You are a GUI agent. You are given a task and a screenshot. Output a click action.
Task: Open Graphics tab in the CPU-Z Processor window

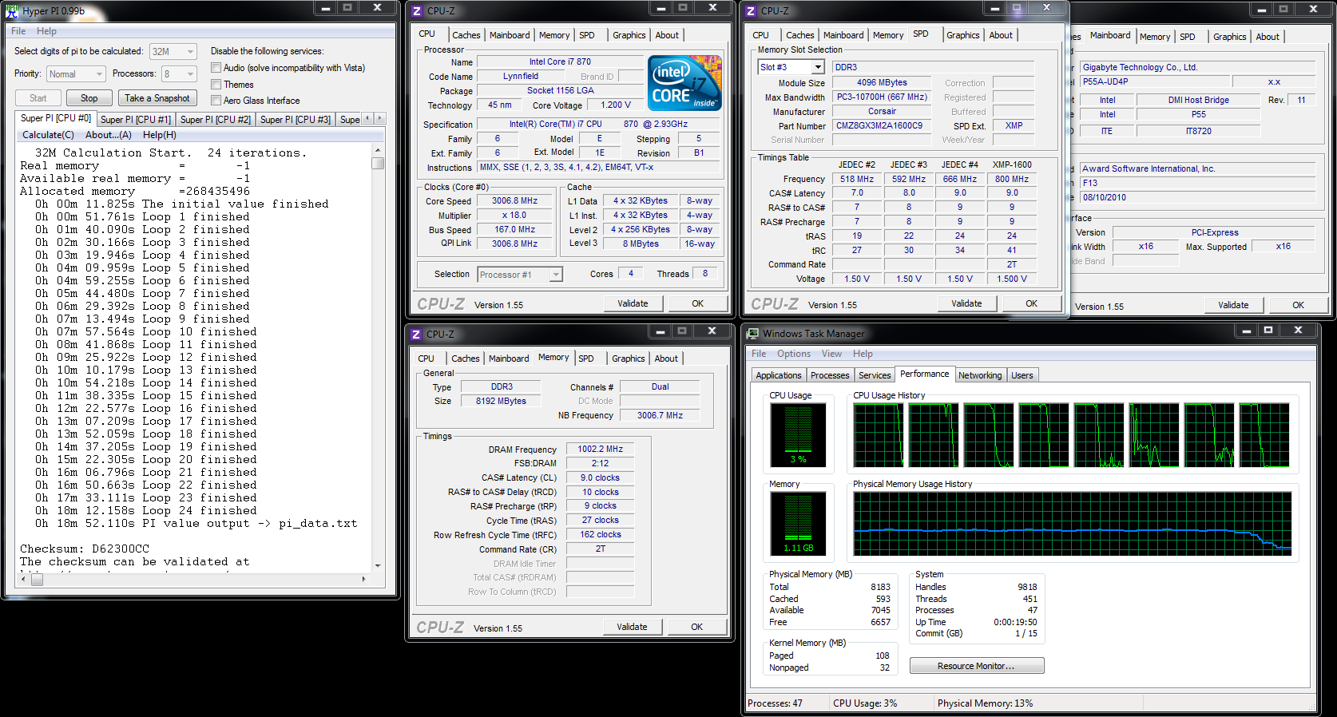coord(629,35)
